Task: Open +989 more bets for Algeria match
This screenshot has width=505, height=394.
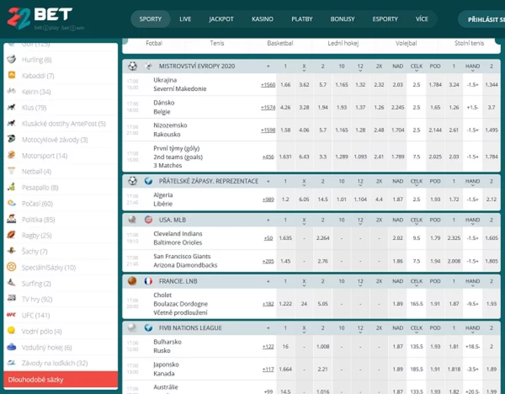Action: click(x=268, y=199)
